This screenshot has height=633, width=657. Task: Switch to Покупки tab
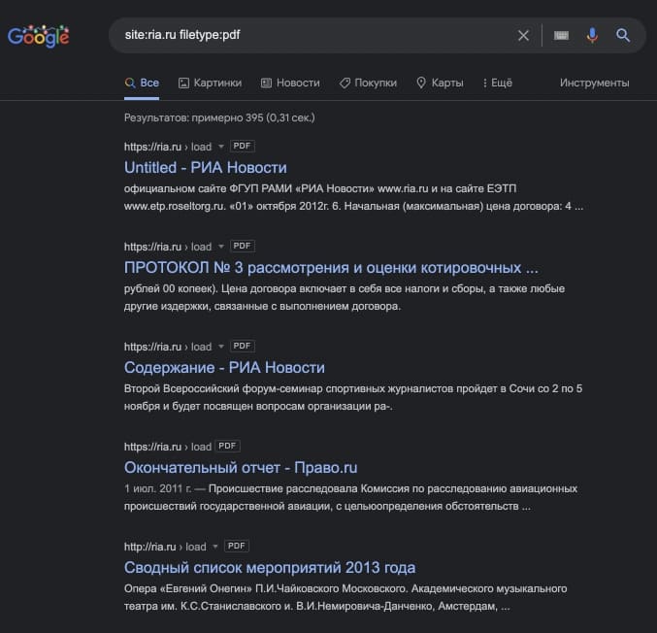coord(368,83)
